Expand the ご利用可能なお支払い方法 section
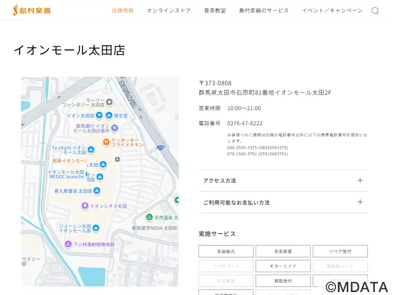 point(283,202)
